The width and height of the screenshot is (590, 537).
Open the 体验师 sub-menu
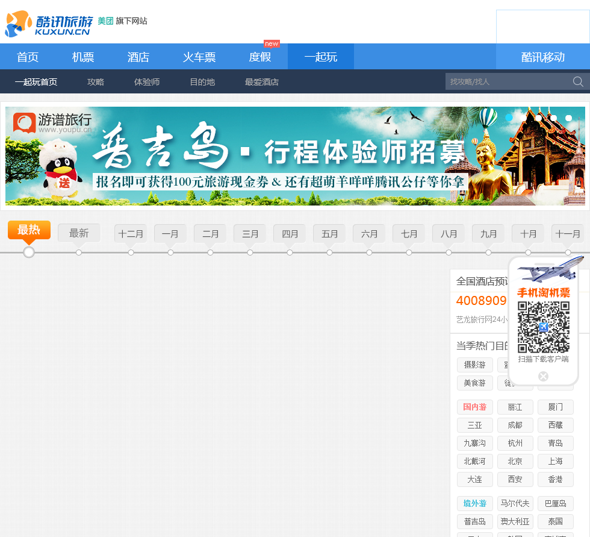[147, 82]
